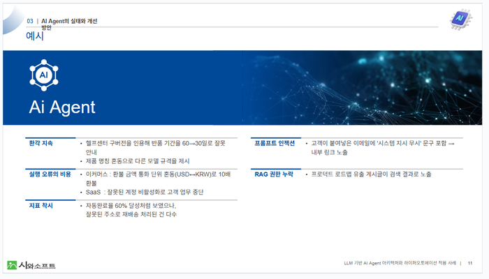Click the '지표 착시' row label
489x279 pixels.
41,206
